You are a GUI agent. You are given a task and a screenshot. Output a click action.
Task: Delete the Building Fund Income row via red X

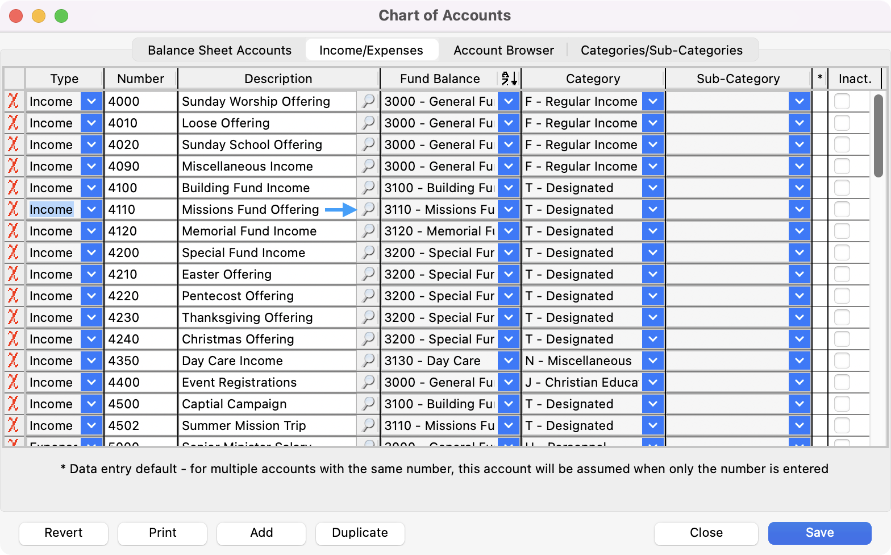click(x=13, y=188)
